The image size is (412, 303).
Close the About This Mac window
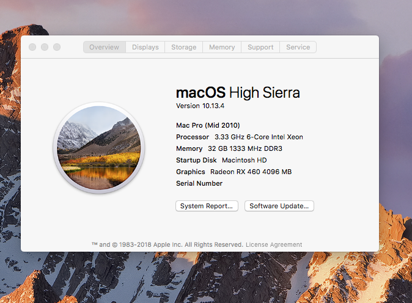click(x=32, y=47)
